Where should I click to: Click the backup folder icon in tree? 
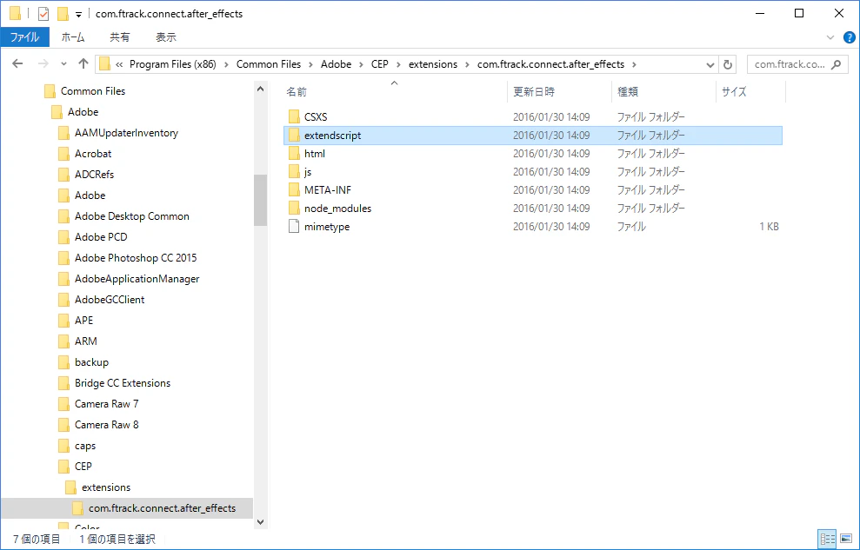click(63, 362)
